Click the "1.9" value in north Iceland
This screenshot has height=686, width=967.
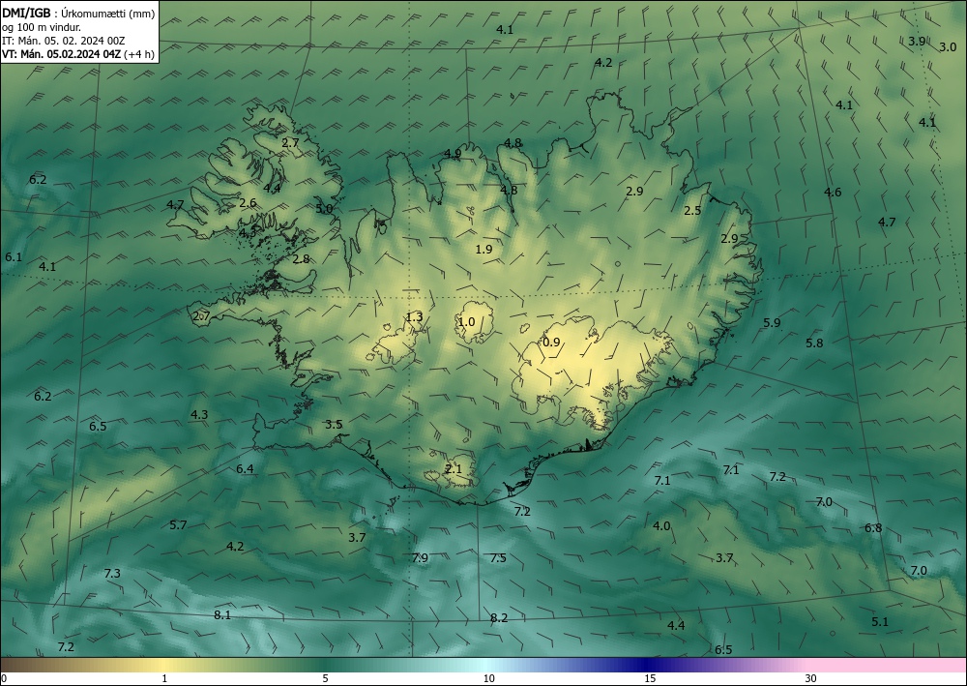483,250
